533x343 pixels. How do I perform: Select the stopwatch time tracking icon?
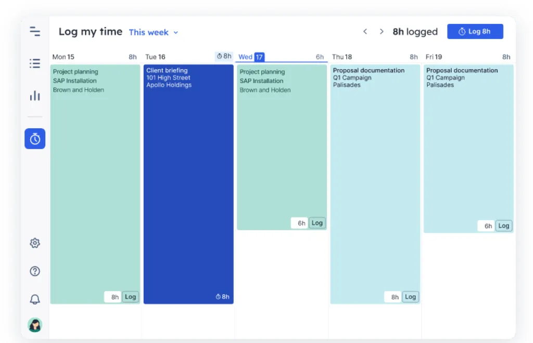(x=35, y=139)
